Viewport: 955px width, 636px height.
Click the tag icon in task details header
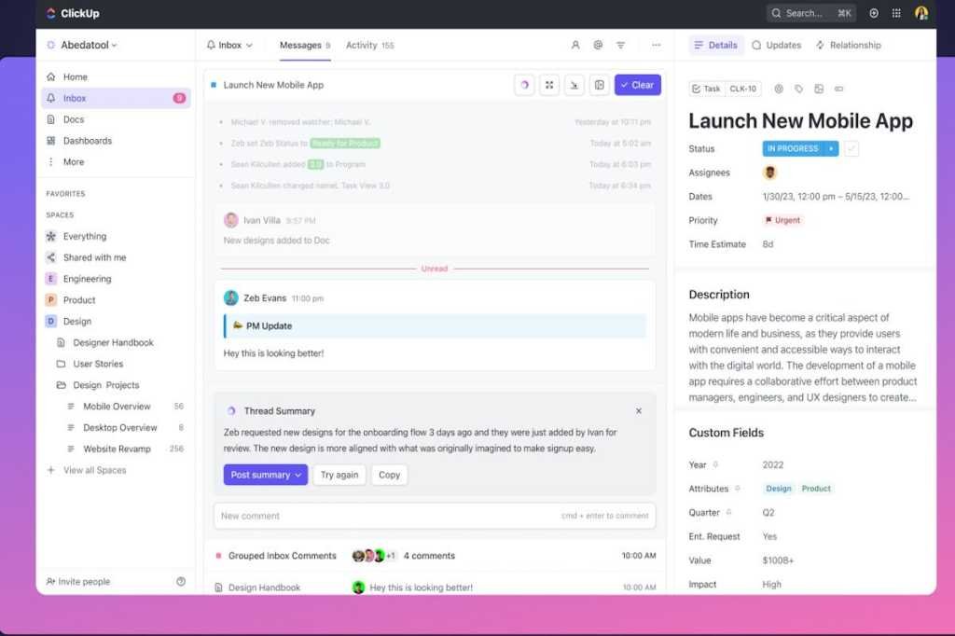[x=798, y=89]
